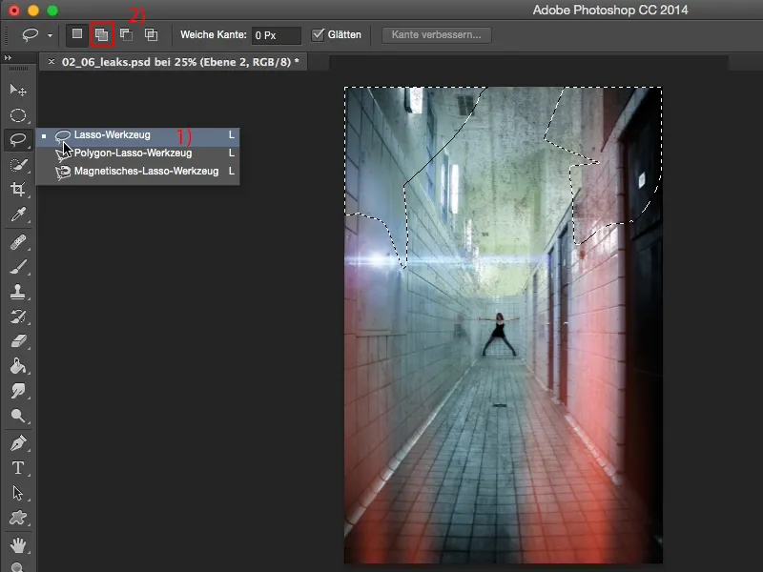Switch to Add to Selection mode
This screenshot has width=763, height=572.
pyautogui.click(x=101, y=35)
